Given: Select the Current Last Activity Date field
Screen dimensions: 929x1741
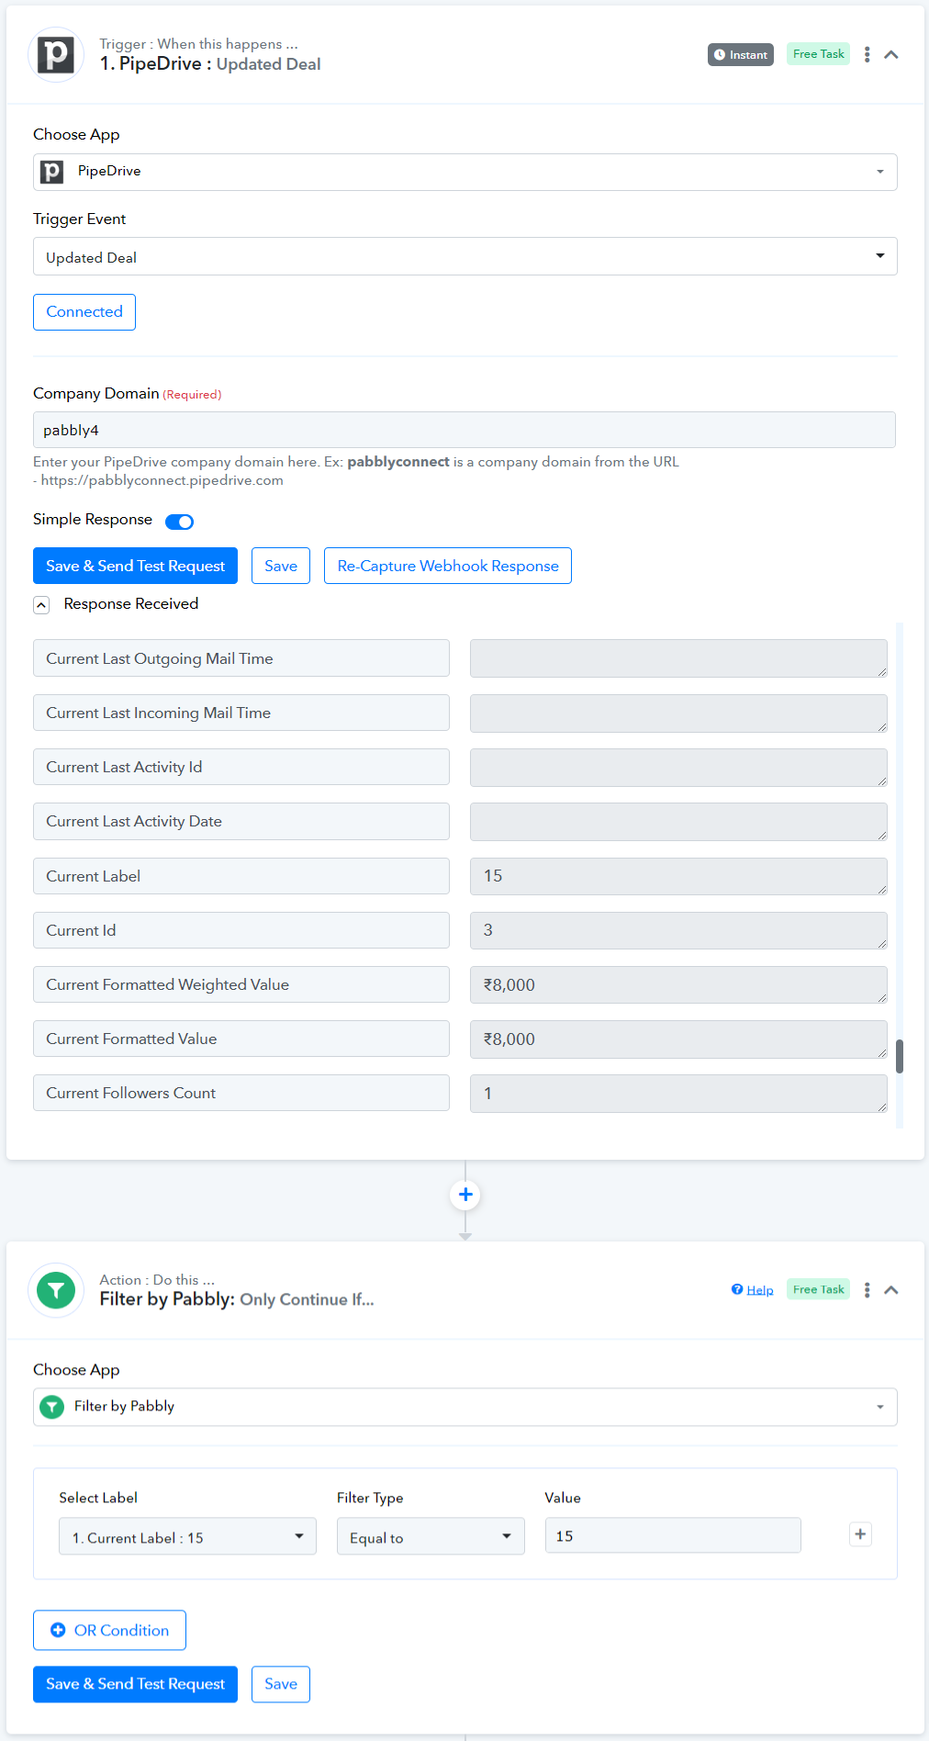Looking at the screenshot, I should coord(241,821).
